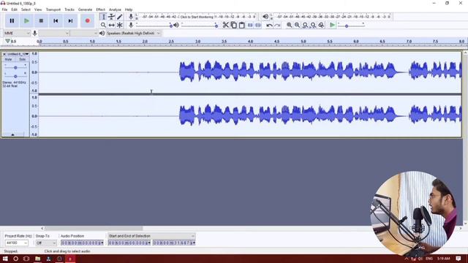Click the horizontal scrollbar thumb
This screenshot has width=468, height=263.
[94, 229]
